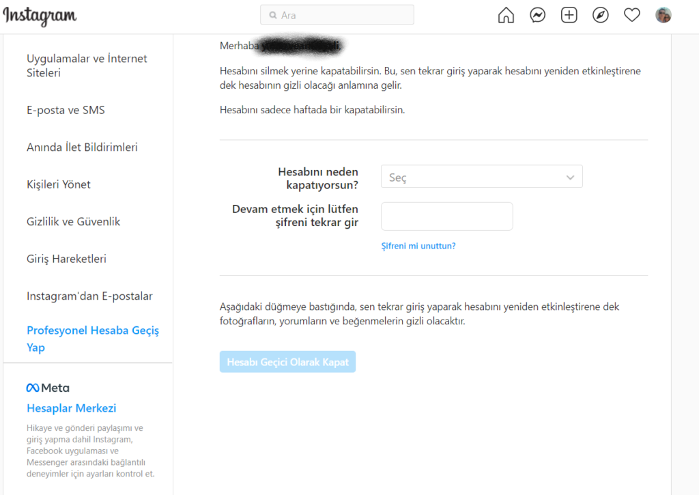Open Messenger direct messages icon
Viewport: 699px width, 495px height.
point(537,15)
